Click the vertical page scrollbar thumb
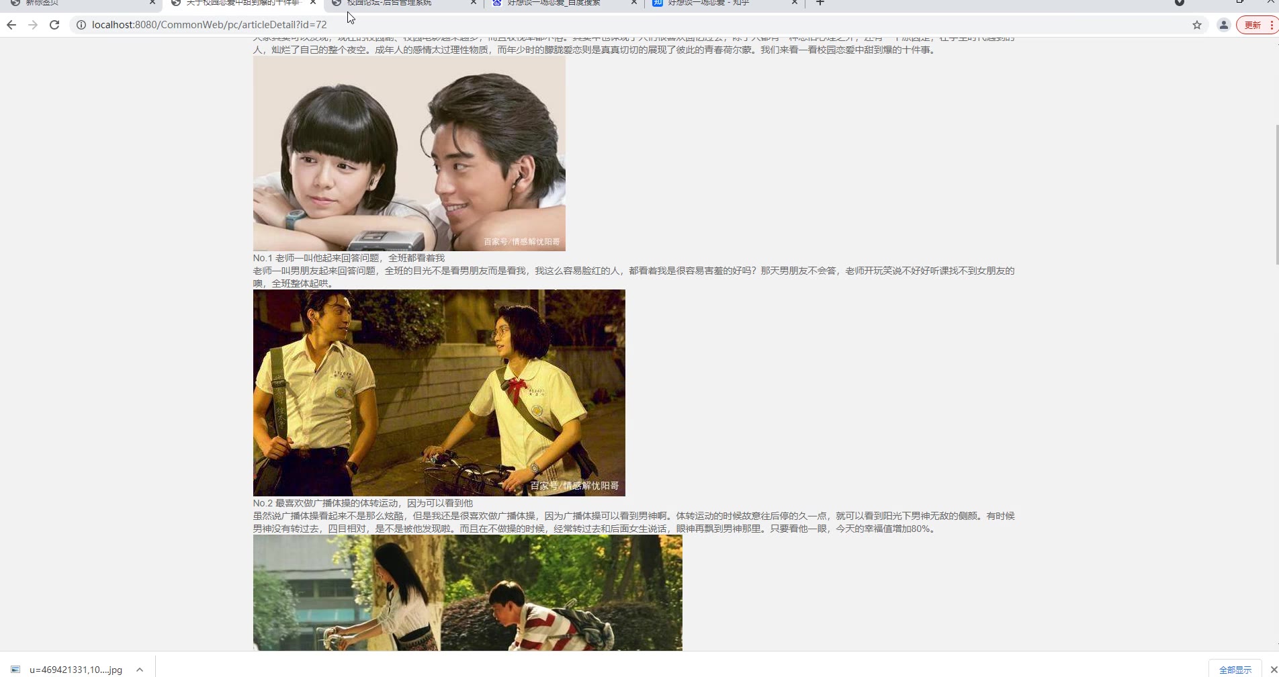This screenshot has height=677, width=1279. tap(1275, 195)
